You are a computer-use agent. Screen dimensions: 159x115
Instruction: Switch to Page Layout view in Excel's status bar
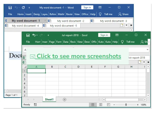pos(101,105)
